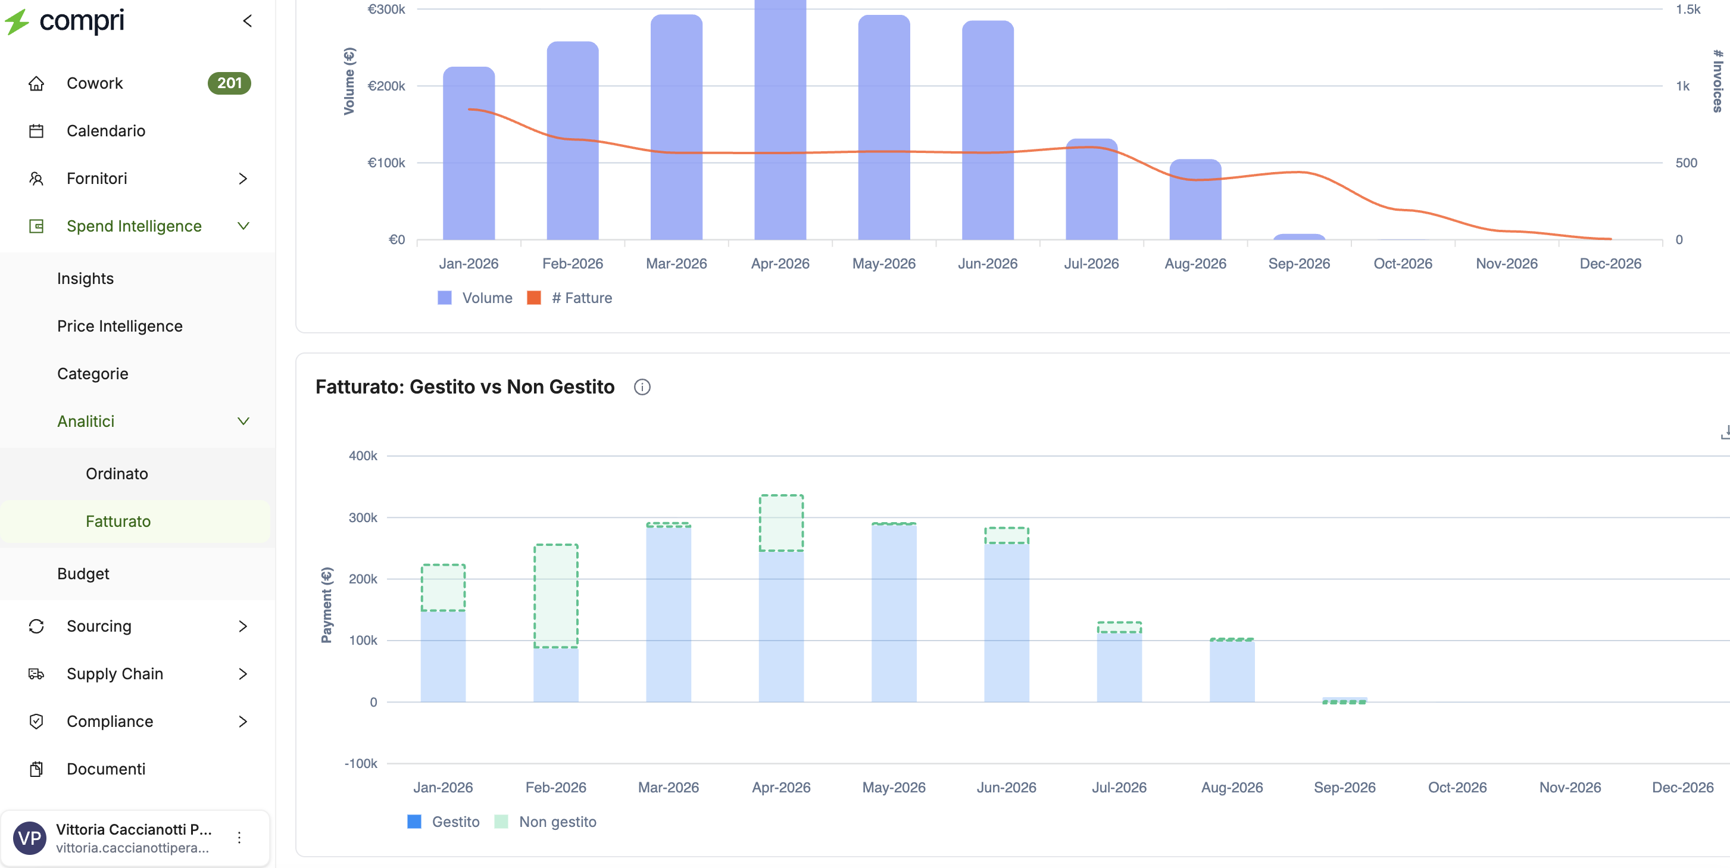Toggle Non gestito series in legend
1730x868 pixels.
(545, 822)
